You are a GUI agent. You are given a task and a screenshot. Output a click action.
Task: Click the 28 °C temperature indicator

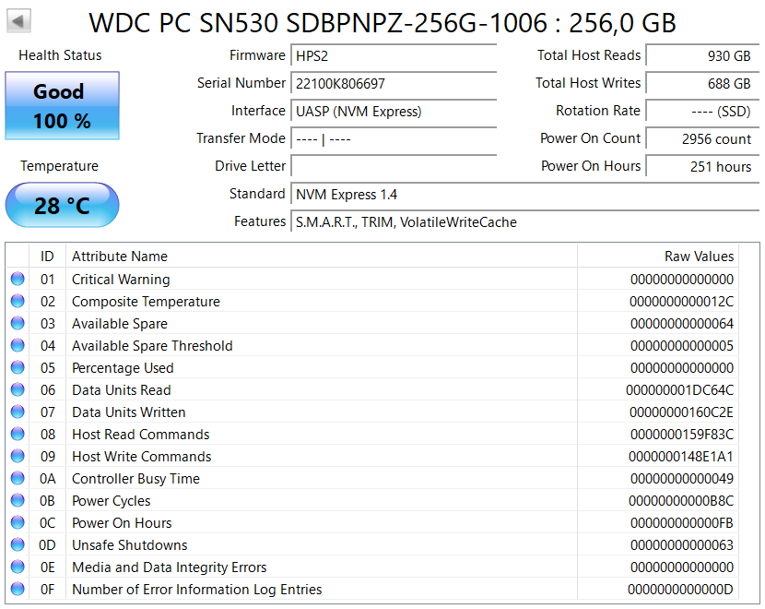pyautogui.click(x=62, y=205)
